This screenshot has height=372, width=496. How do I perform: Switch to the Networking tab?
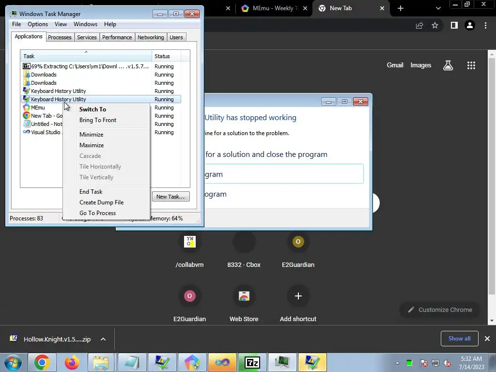point(151,37)
